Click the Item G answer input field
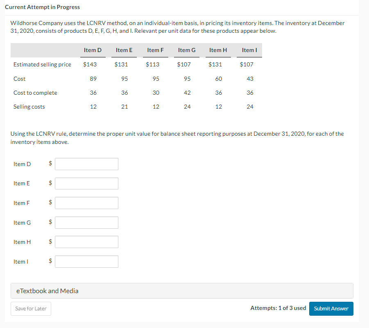The width and height of the screenshot is (369, 328). [86, 222]
